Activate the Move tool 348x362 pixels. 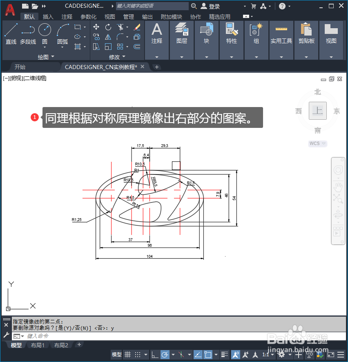pos(96,27)
